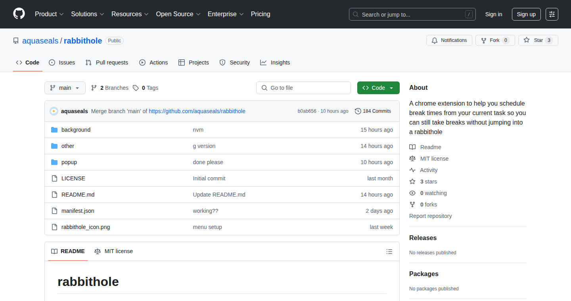Screen dimensions: 571x301
Task: Focus the Search or jump to field
Action: [412, 14]
